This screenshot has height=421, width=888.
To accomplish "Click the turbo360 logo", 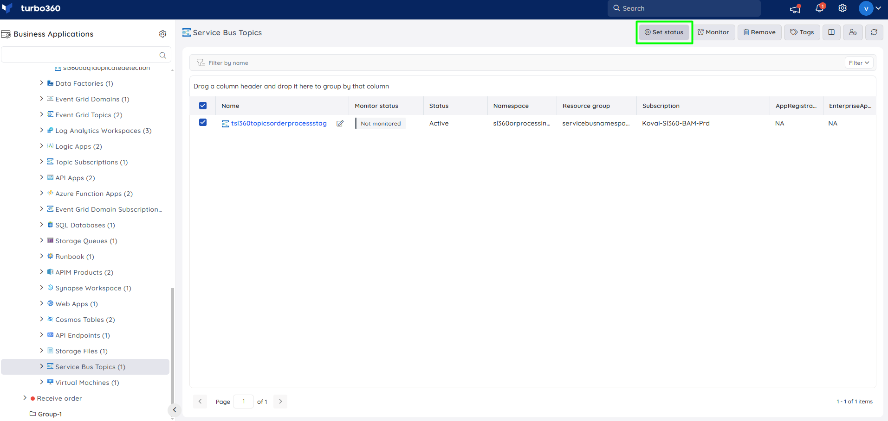I will click(32, 8).
